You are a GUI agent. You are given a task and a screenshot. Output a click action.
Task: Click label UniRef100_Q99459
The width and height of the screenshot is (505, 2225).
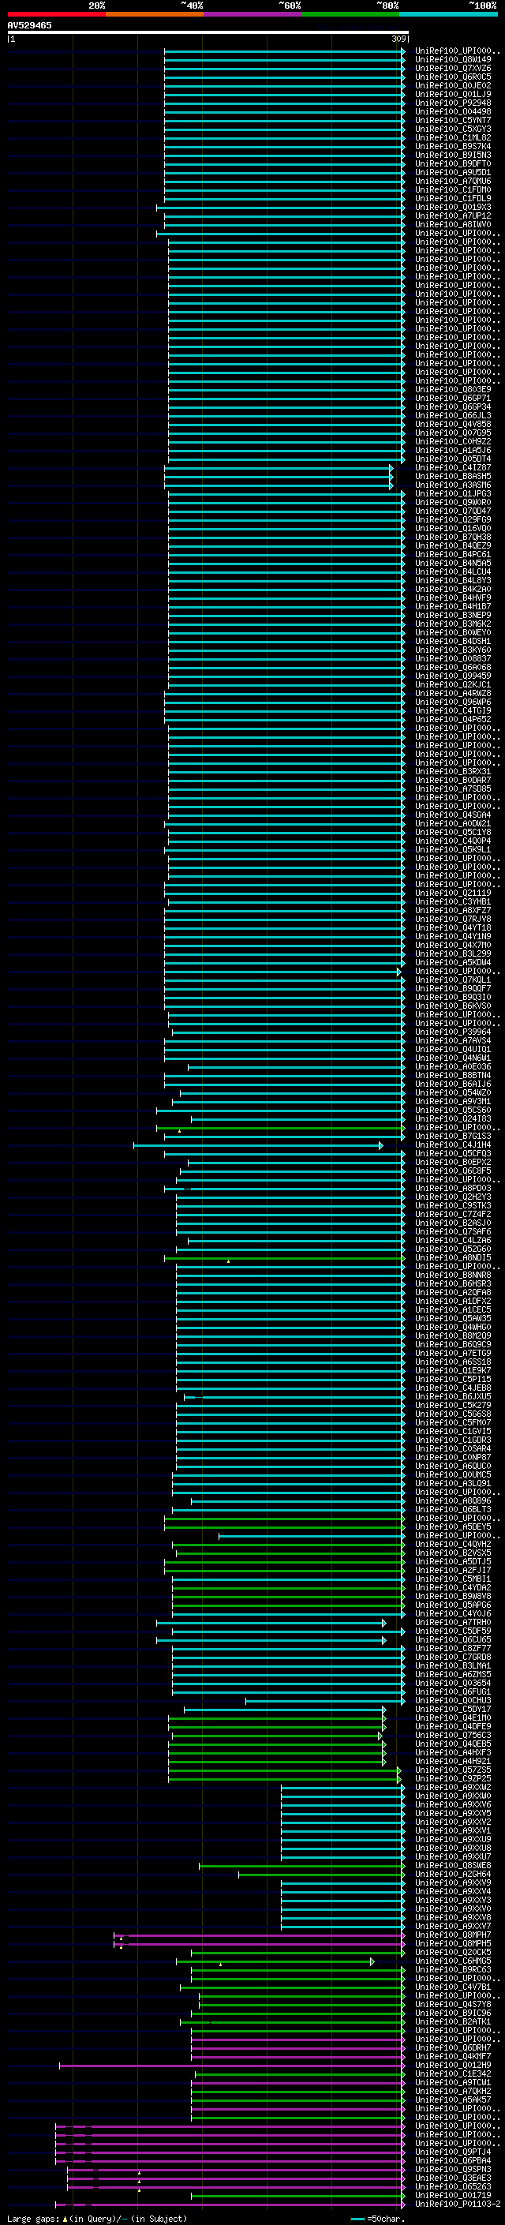pos(452,676)
